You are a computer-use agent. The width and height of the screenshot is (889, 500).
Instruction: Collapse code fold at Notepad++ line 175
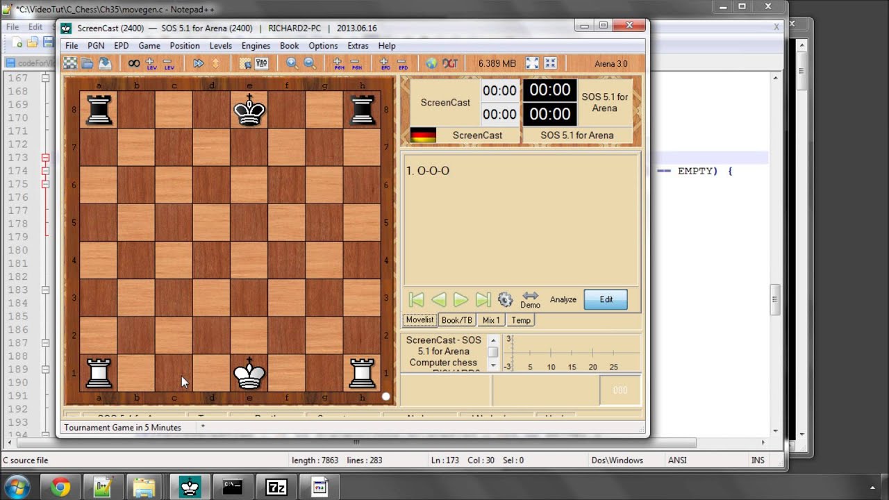point(46,184)
